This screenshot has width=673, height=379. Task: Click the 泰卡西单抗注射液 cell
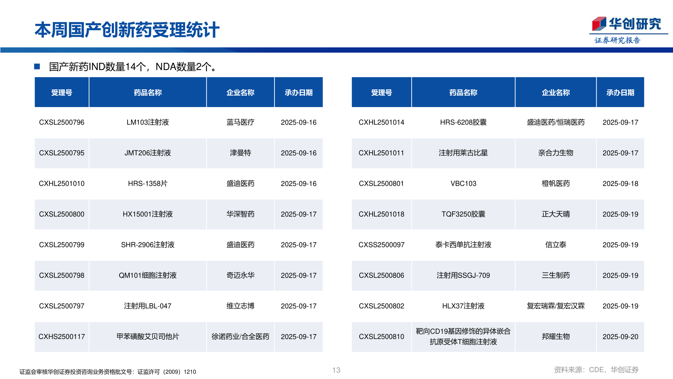(x=463, y=245)
